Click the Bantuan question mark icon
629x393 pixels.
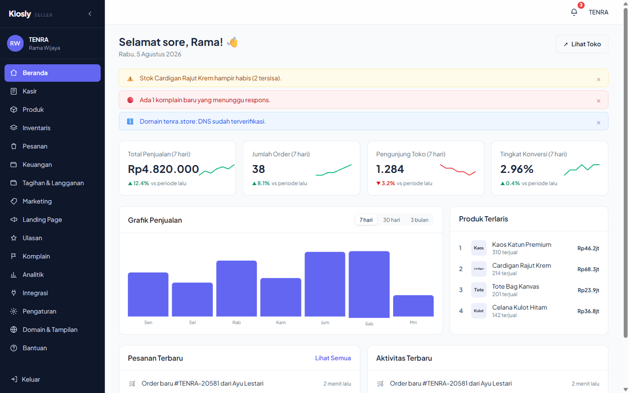coord(14,348)
